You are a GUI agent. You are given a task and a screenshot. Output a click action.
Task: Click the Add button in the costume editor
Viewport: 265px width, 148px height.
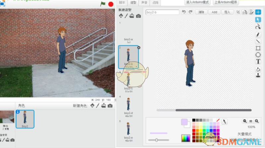(214, 12)
